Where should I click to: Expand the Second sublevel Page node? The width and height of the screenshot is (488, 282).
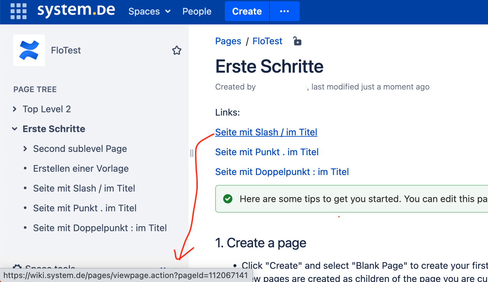[x=25, y=149]
